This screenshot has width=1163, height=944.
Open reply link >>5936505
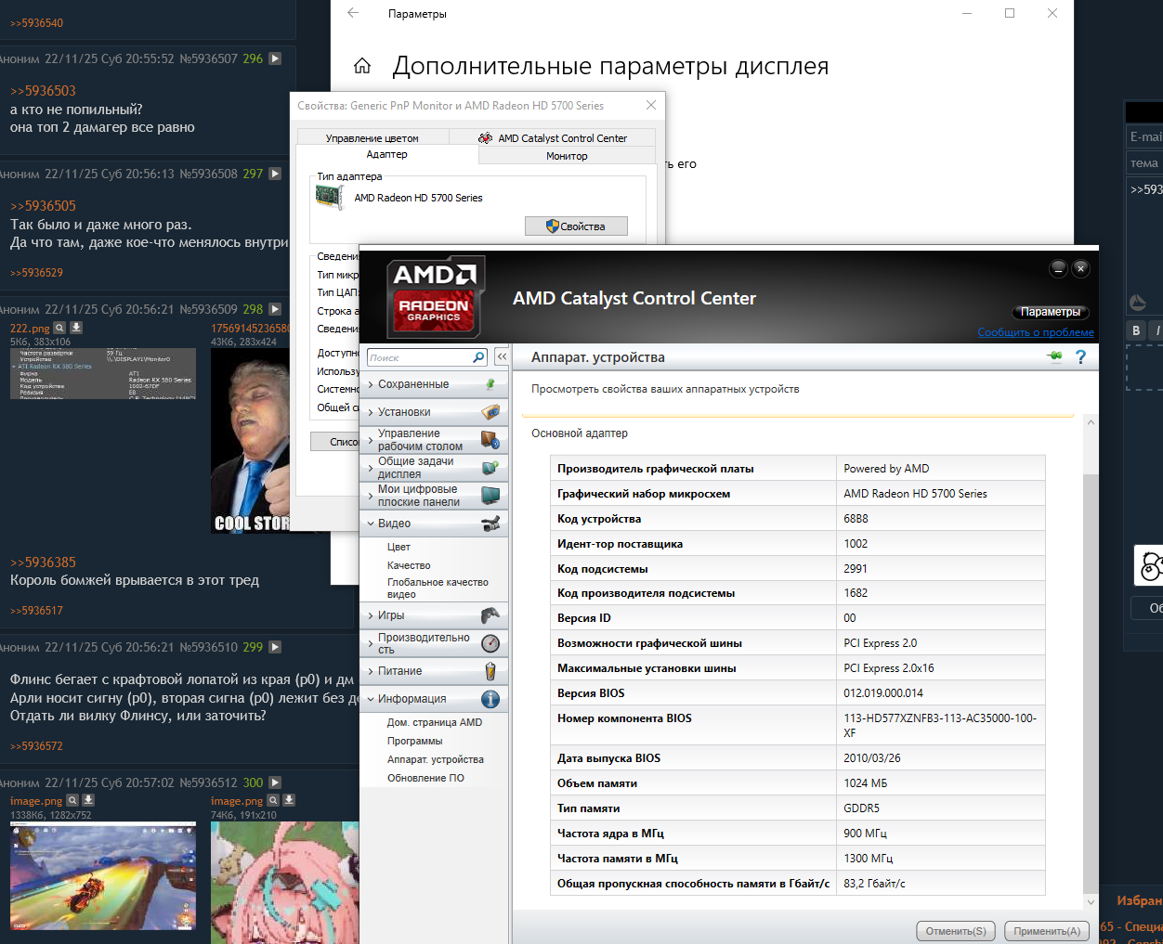tap(43, 206)
